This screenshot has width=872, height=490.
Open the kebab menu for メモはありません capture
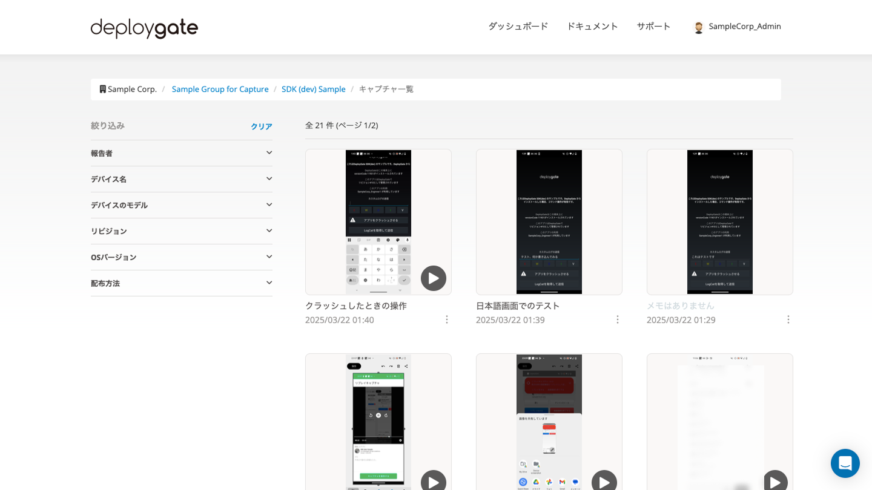coord(788,319)
